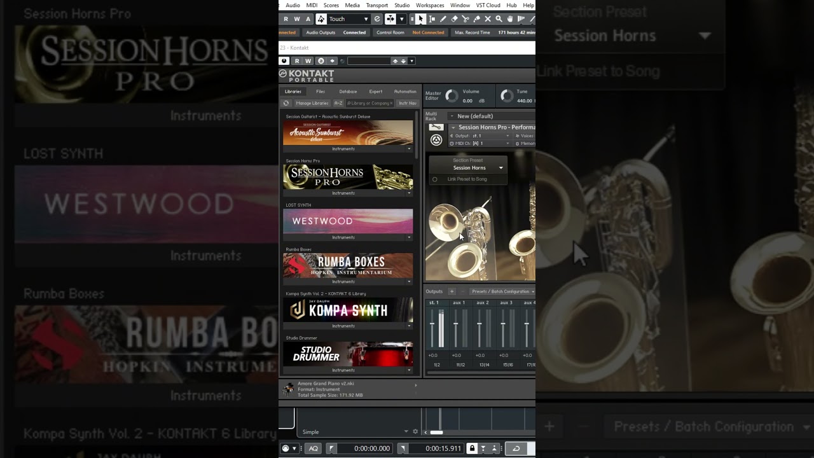Switch to Kontakt Automation tab
Image resolution: width=814 pixels, height=458 pixels.
pos(405,92)
